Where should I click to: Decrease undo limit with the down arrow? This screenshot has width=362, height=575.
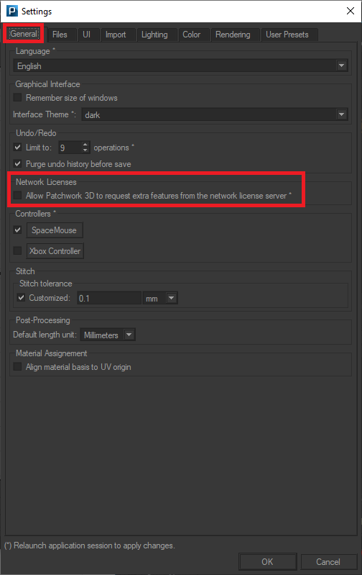[x=85, y=150]
